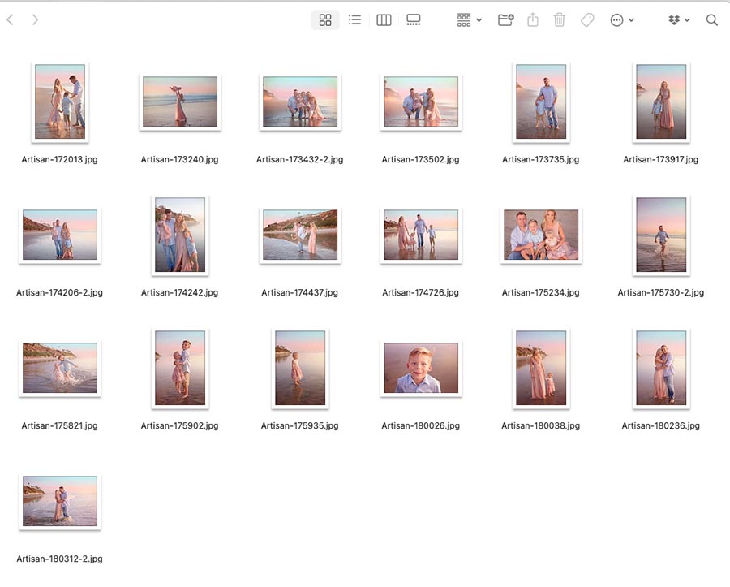
Task: Open Artisan-172013.jpg
Action: point(59,101)
